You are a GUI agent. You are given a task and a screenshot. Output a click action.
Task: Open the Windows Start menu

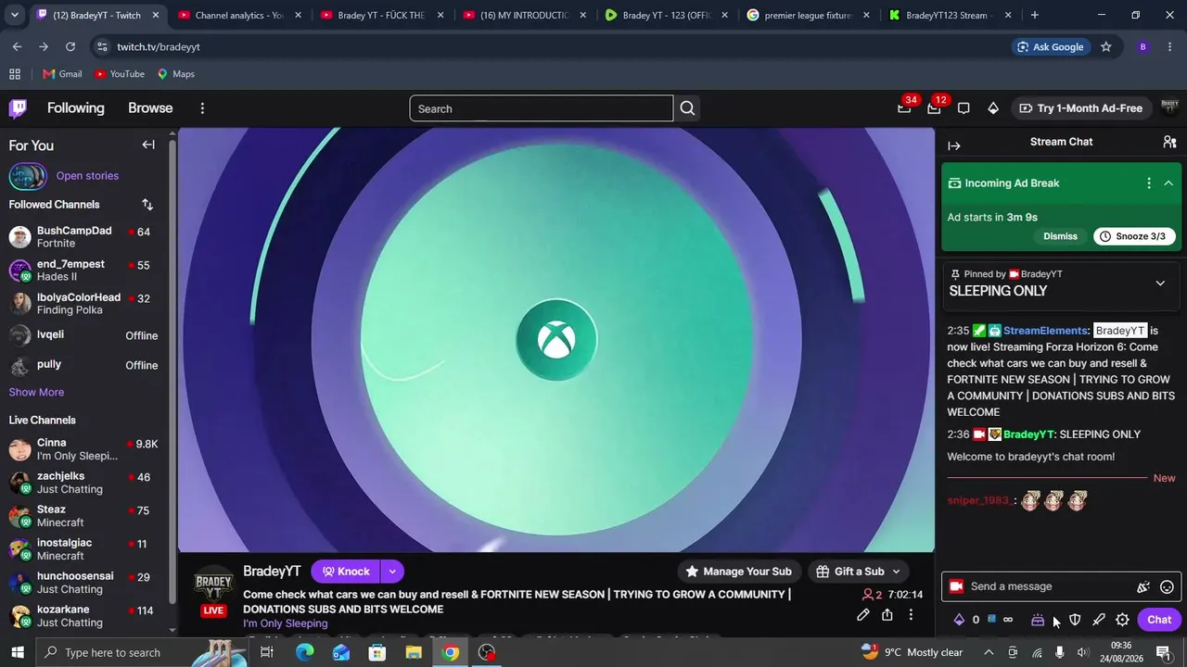[17, 652]
